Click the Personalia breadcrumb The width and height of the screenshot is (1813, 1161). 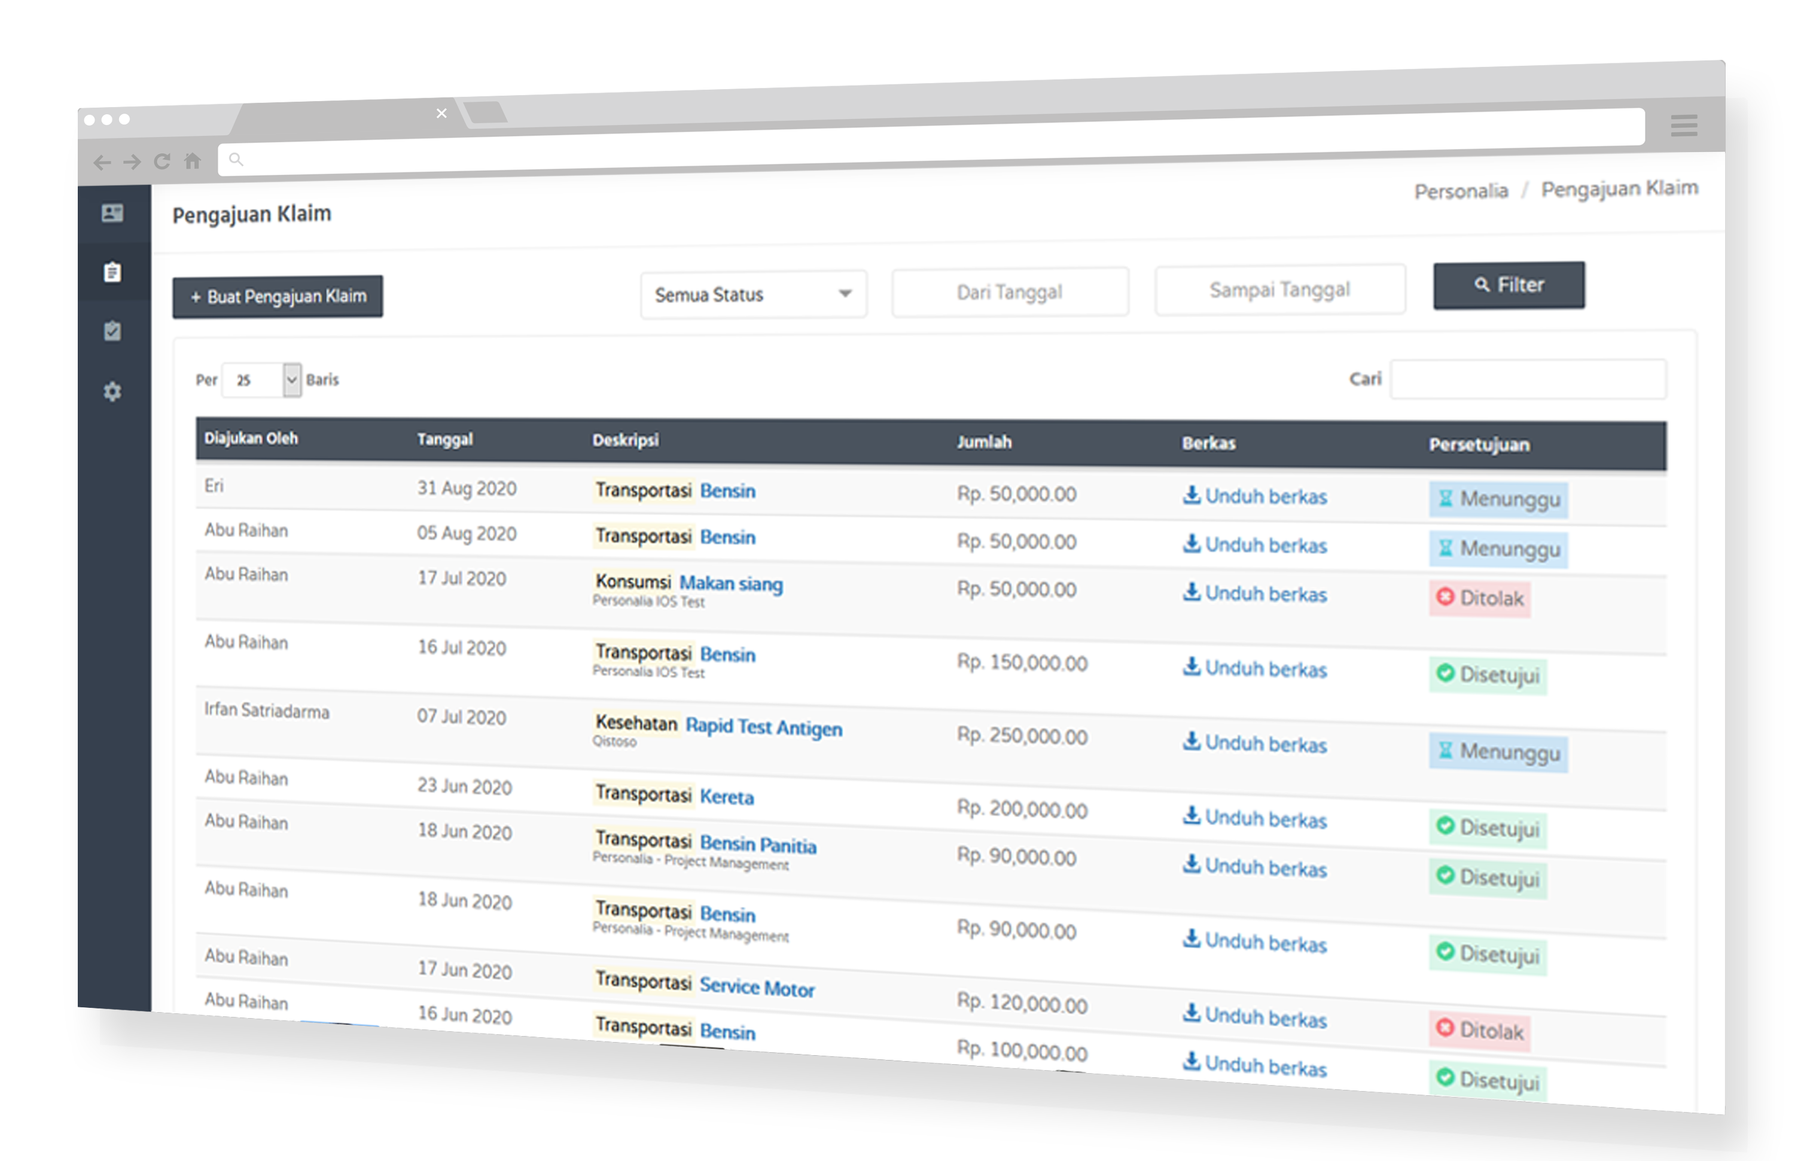(x=1459, y=191)
